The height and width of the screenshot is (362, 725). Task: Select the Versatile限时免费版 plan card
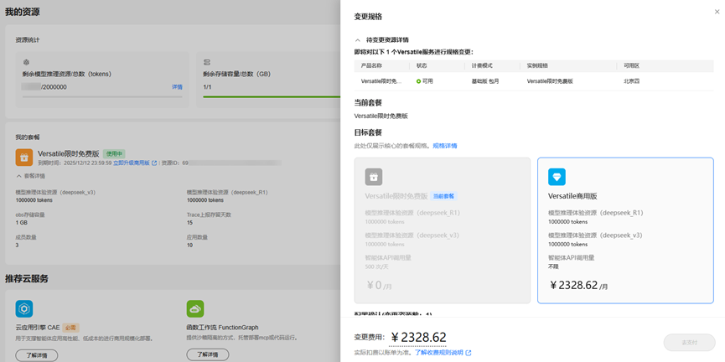(x=443, y=230)
